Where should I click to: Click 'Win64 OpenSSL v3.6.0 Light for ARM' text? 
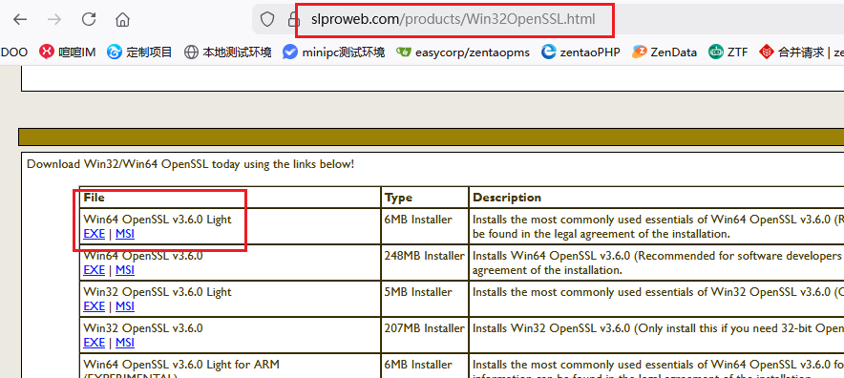pyautogui.click(x=181, y=365)
